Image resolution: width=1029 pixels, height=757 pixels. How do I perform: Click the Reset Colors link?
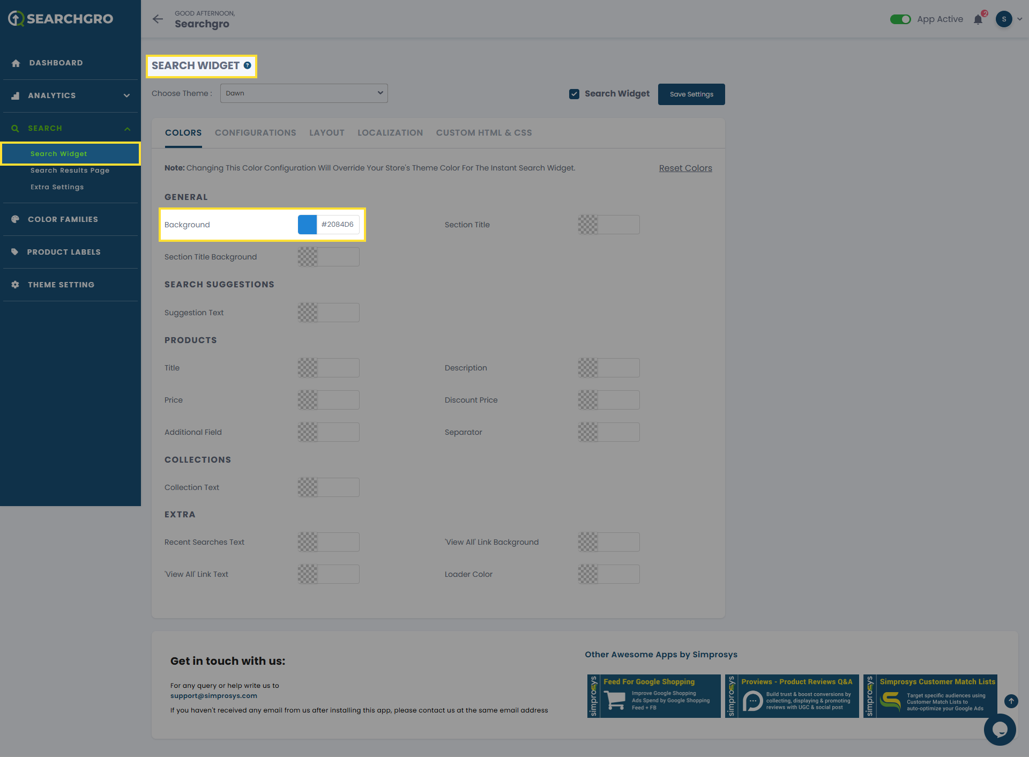pos(685,168)
